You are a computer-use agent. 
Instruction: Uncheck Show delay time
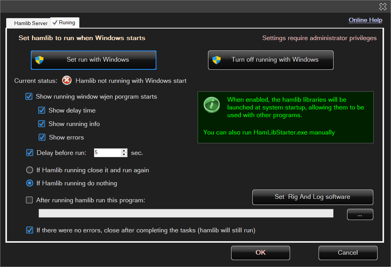point(42,111)
